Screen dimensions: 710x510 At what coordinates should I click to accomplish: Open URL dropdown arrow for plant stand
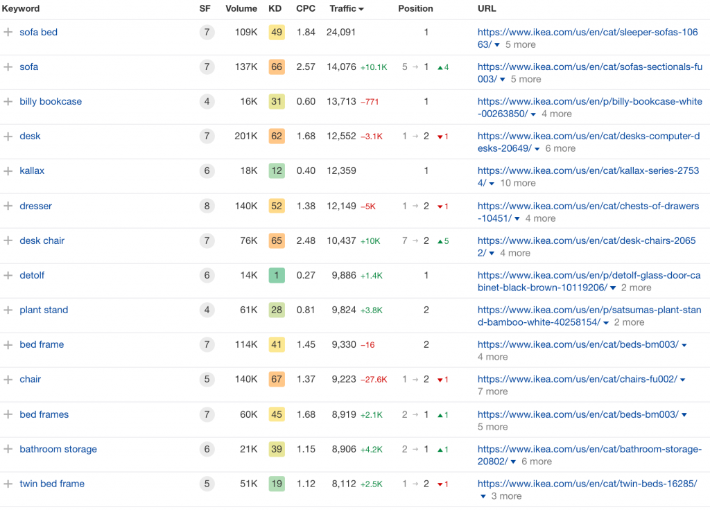[606, 323]
